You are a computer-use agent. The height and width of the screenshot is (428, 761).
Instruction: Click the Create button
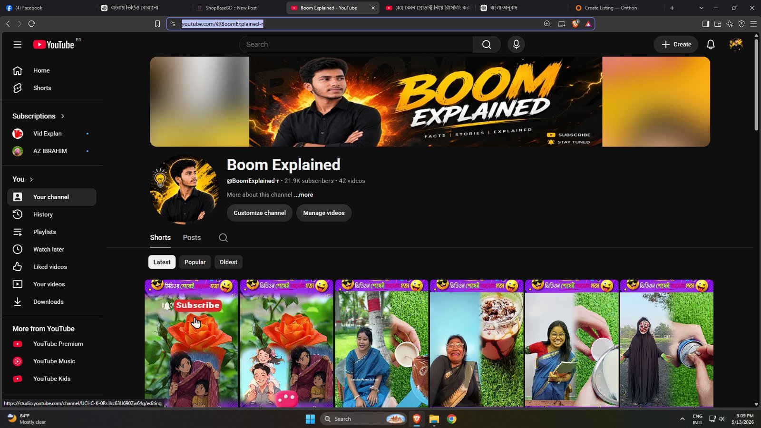pos(676,44)
